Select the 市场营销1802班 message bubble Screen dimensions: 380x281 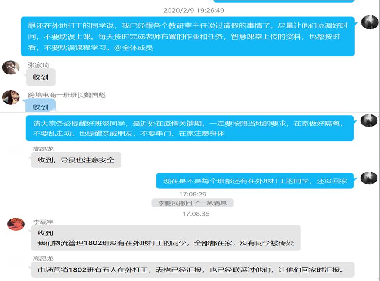(x=193, y=270)
